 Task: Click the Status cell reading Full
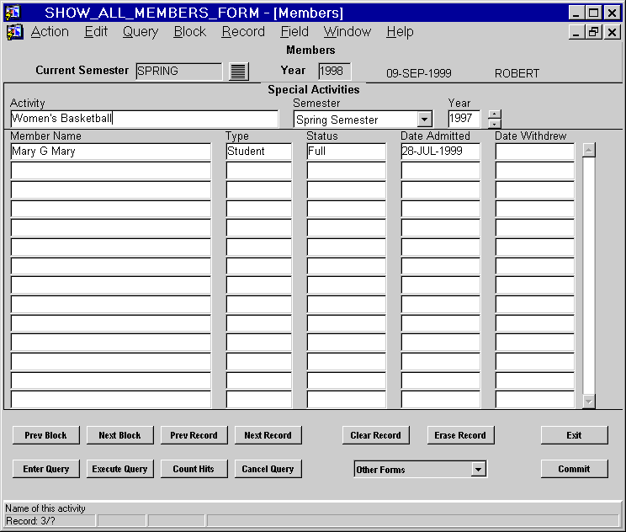347,152
